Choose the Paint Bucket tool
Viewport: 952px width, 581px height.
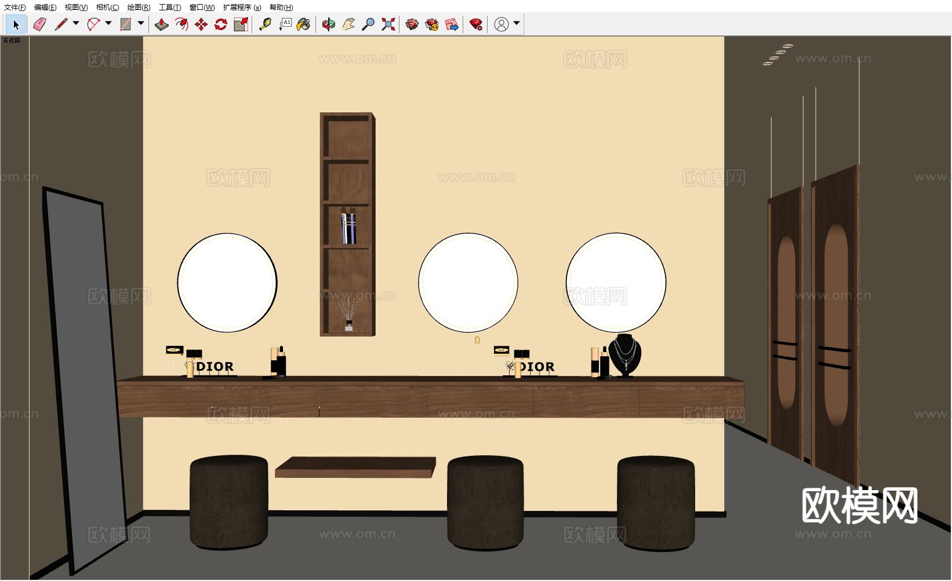point(303,24)
